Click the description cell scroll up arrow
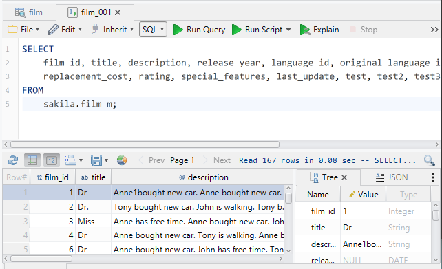The width and height of the screenshot is (442, 269). pos(288,188)
